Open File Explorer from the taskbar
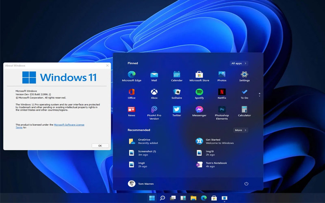The width and height of the screenshot is (325, 203). [x=193, y=198]
